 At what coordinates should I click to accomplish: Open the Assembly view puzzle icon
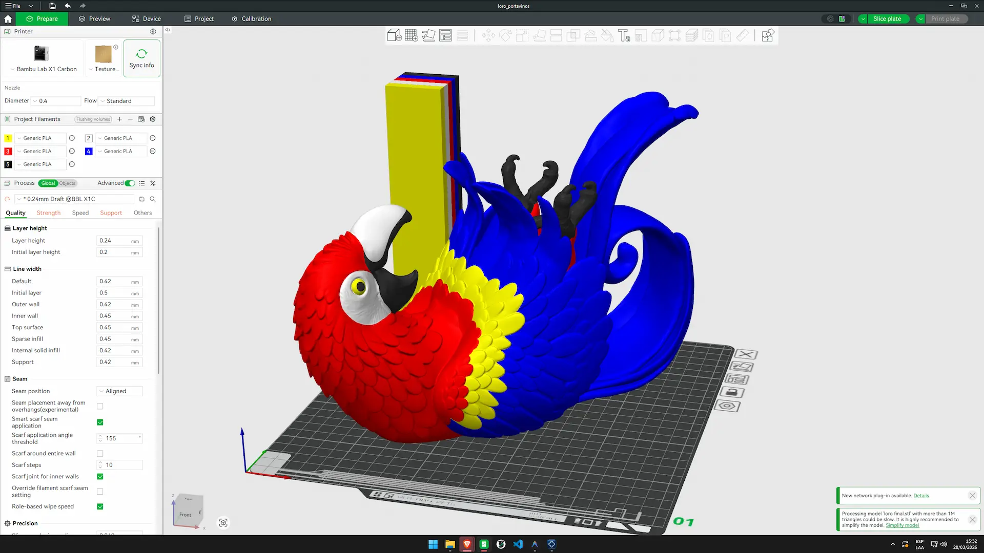767,35
